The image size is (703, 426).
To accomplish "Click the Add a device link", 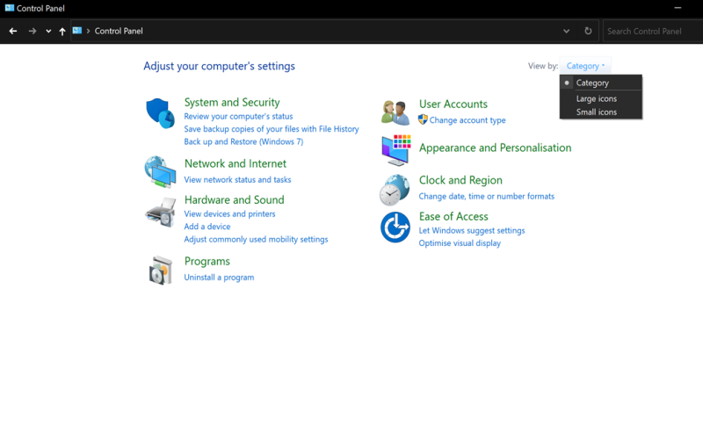I will click(x=207, y=227).
